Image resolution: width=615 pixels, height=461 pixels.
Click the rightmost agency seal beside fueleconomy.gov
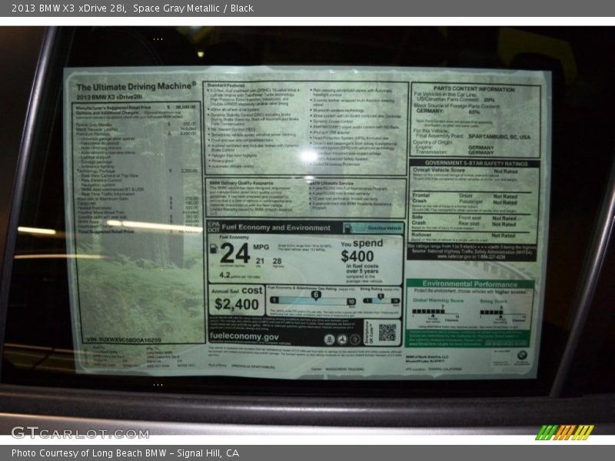(x=354, y=340)
